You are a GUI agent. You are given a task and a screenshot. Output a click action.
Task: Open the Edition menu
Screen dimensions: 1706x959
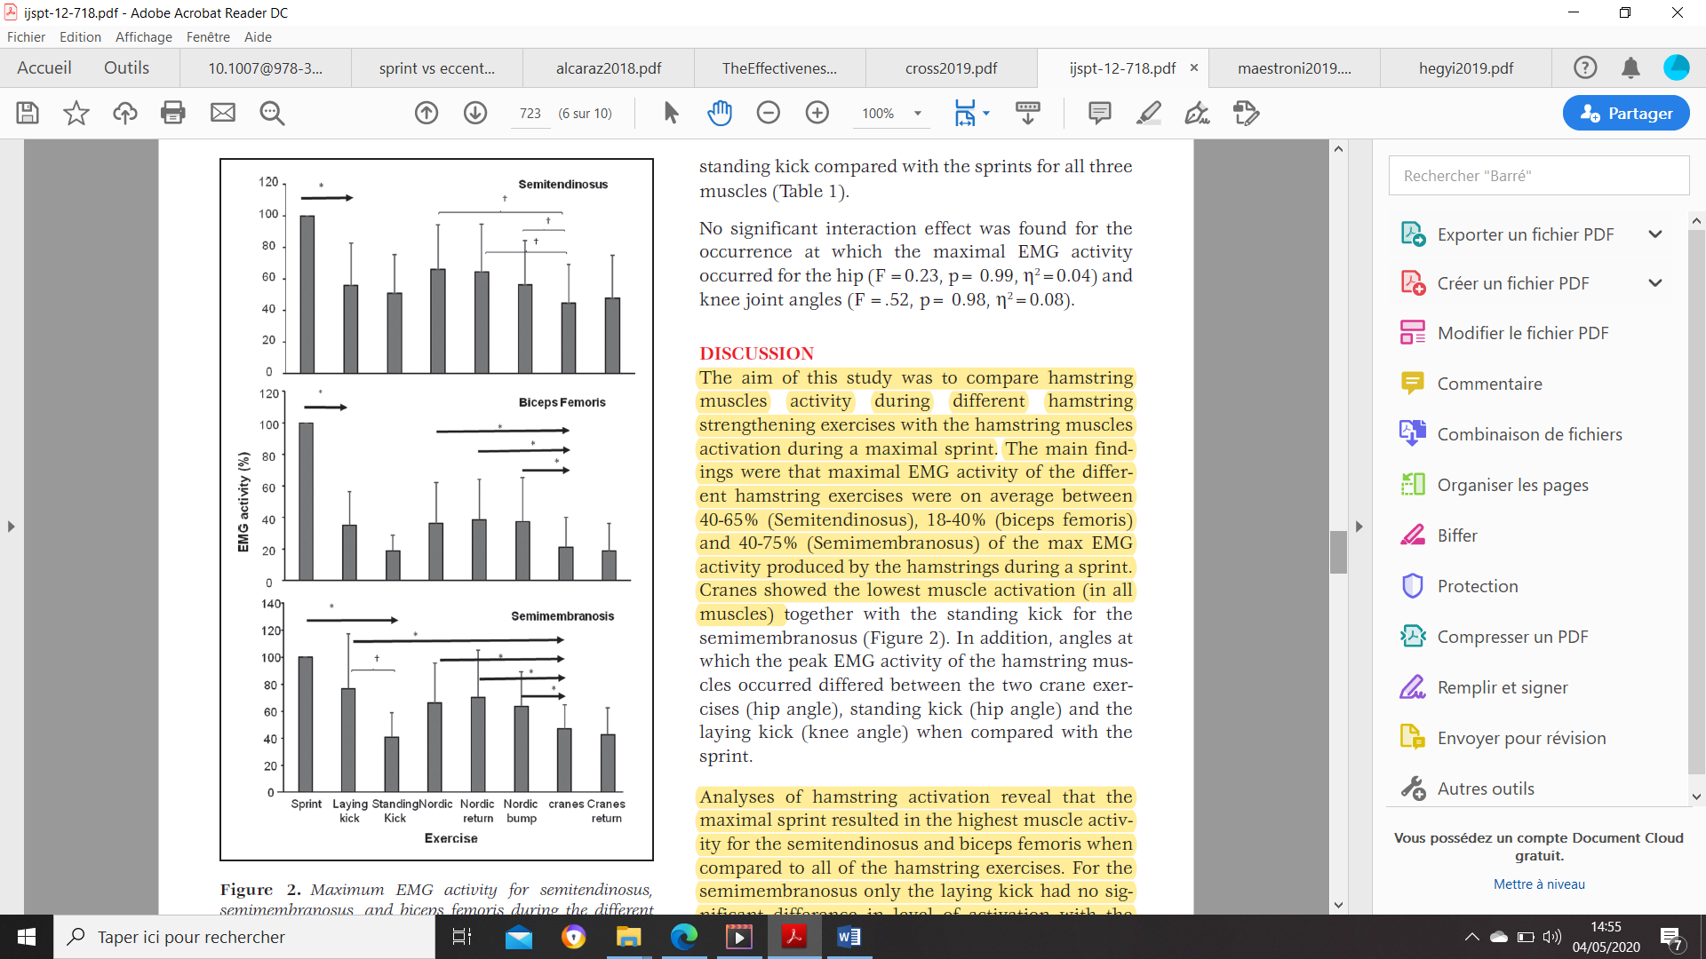[80, 37]
